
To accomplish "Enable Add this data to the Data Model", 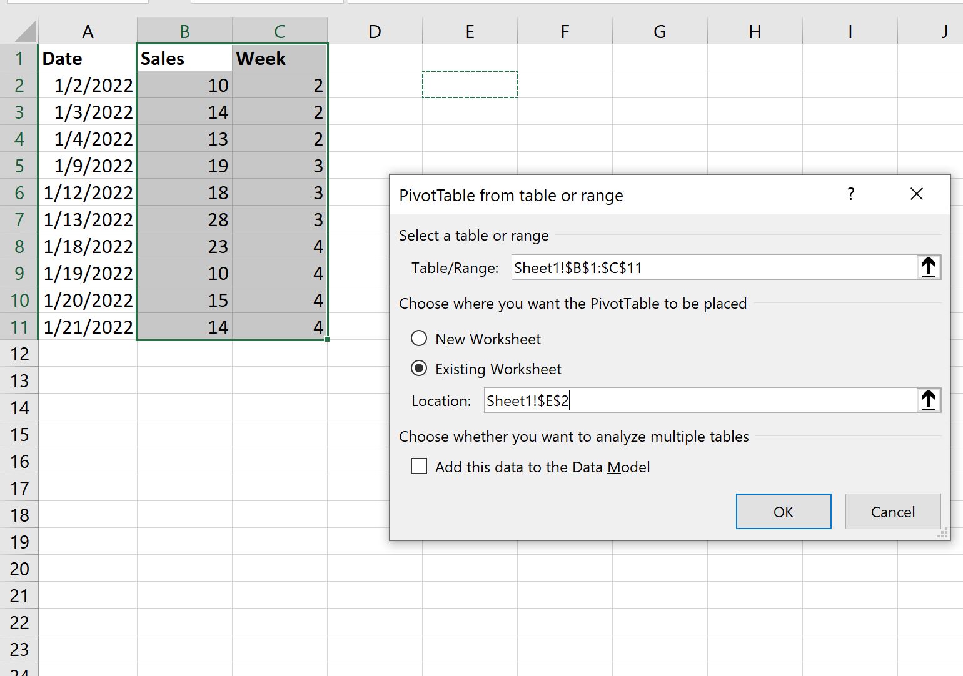I will coord(419,466).
